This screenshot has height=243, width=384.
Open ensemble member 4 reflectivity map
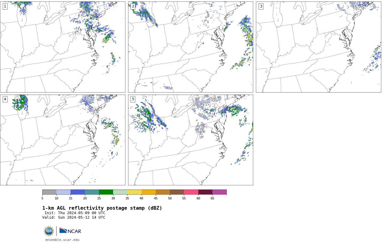click(62, 140)
